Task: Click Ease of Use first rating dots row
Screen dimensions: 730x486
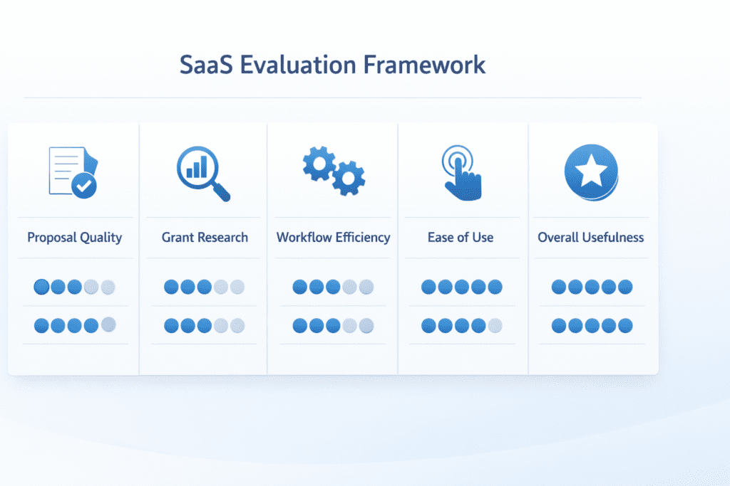Action: pos(462,287)
